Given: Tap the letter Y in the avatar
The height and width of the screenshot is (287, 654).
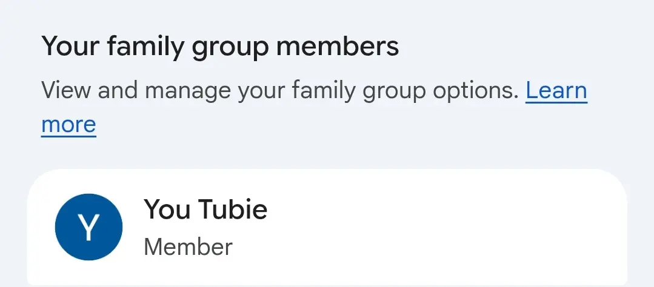Looking at the screenshot, I should pos(88,228).
